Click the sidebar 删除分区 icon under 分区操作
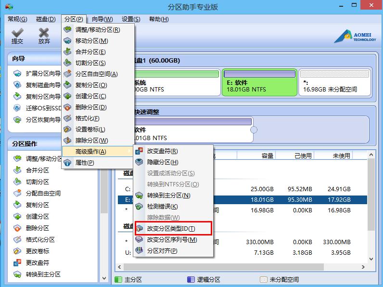 (x=17, y=228)
